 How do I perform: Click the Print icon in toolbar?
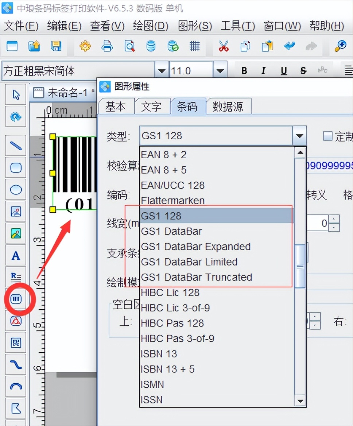click(x=107, y=46)
